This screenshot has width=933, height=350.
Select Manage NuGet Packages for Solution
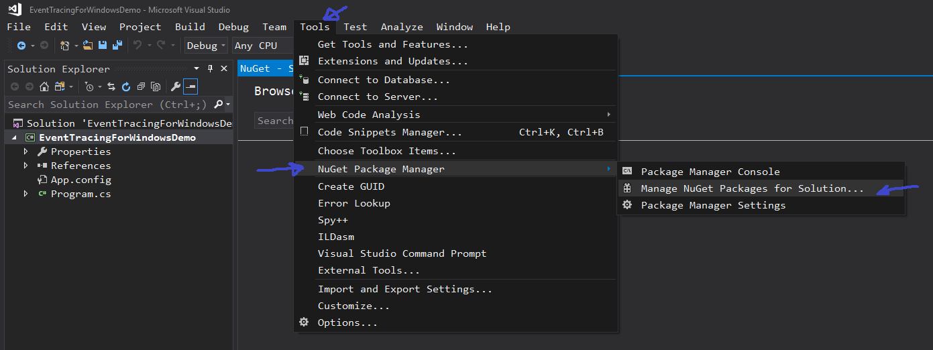click(761, 188)
